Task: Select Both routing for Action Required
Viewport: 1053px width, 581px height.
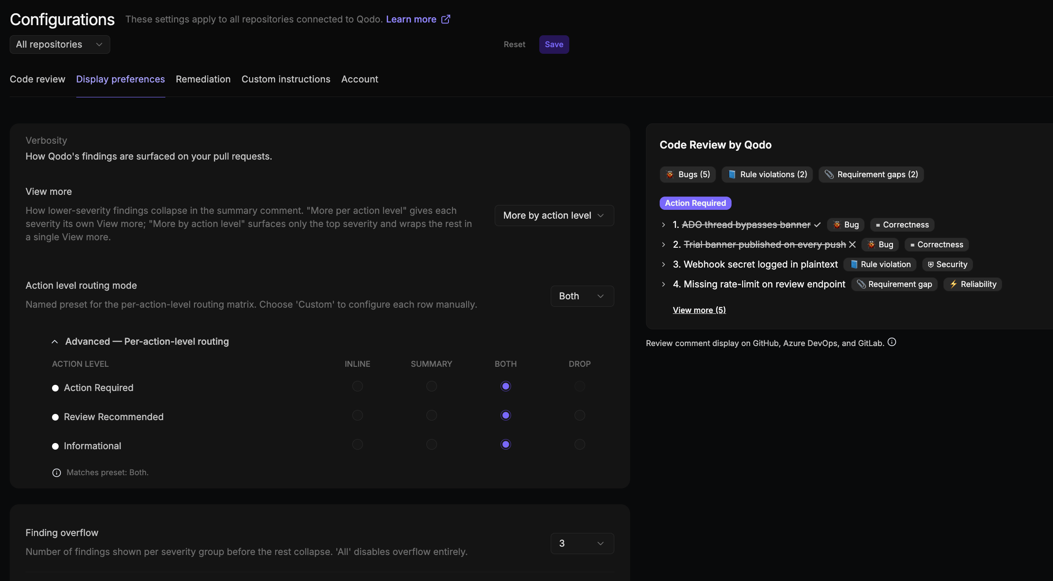Action: tap(506, 386)
